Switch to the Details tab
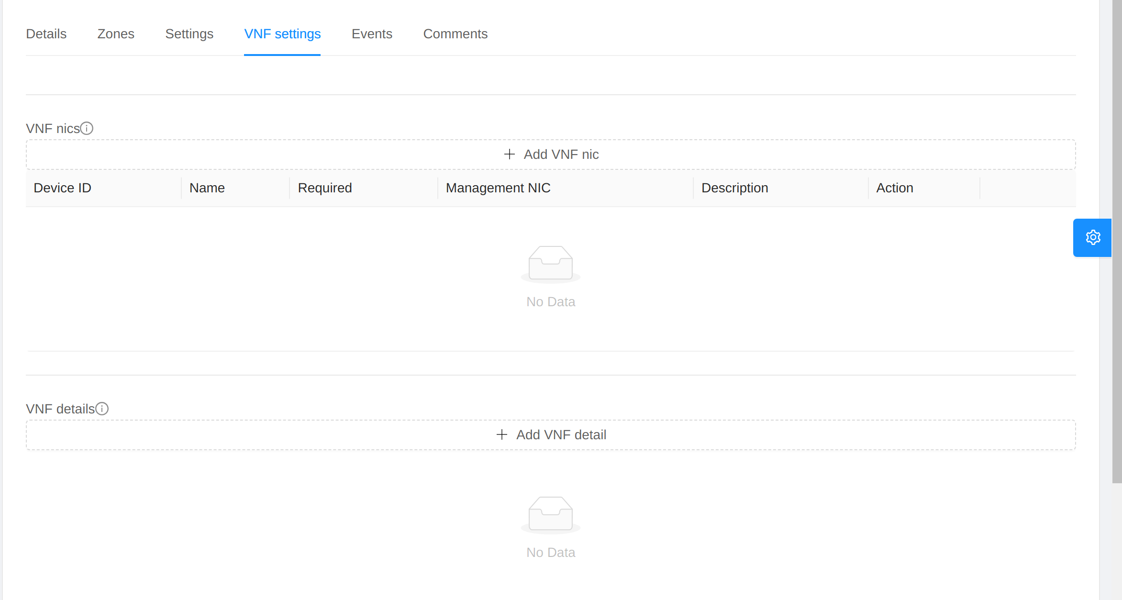The width and height of the screenshot is (1122, 600). point(46,33)
